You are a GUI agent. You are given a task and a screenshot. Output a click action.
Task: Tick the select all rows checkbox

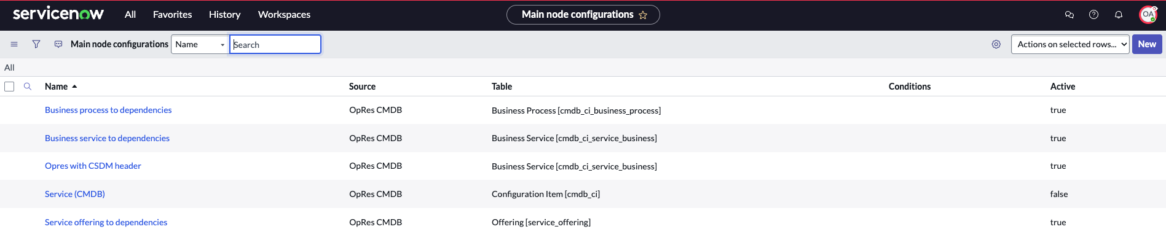tap(9, 87)
